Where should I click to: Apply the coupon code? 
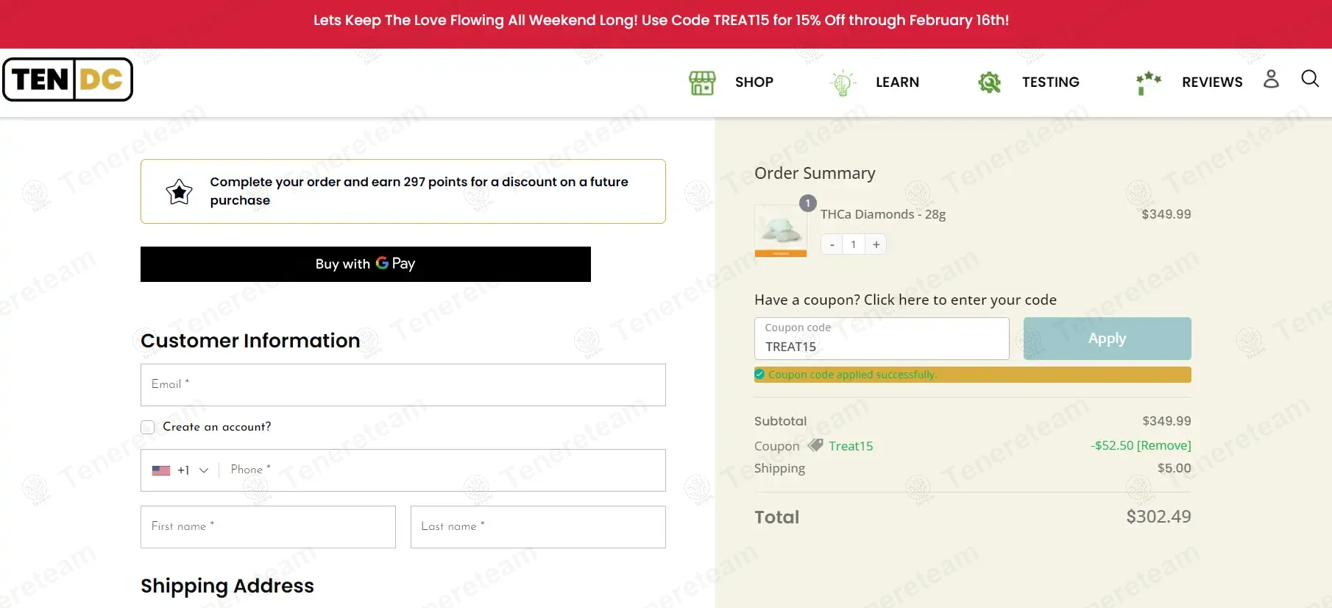click(1107, 339)
